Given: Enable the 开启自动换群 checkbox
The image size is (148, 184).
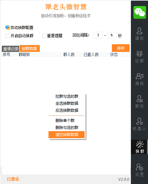Looking at the screenshot, I should [x=8, y=36].
